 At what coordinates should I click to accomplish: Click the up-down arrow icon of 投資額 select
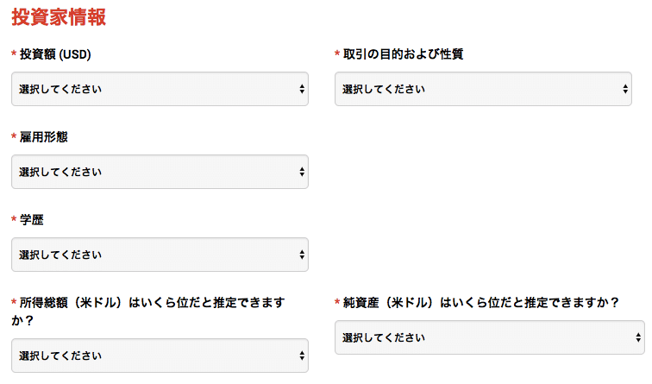[302, 89]
